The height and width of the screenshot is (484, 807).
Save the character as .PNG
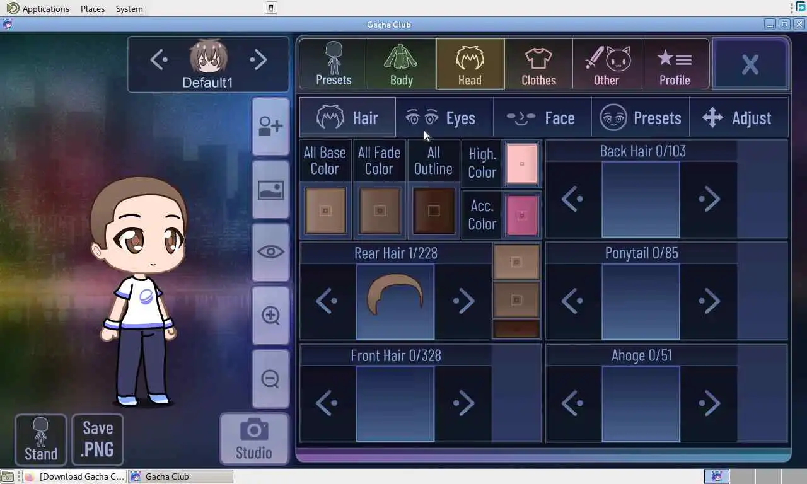[x=98, y=439]
